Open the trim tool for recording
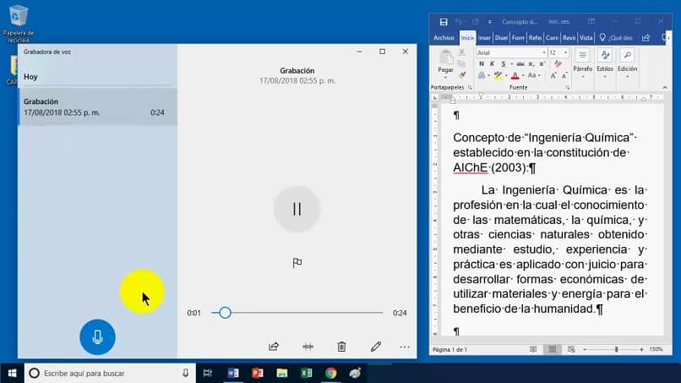This screenshot has width=681, height=383. point(308,347)
